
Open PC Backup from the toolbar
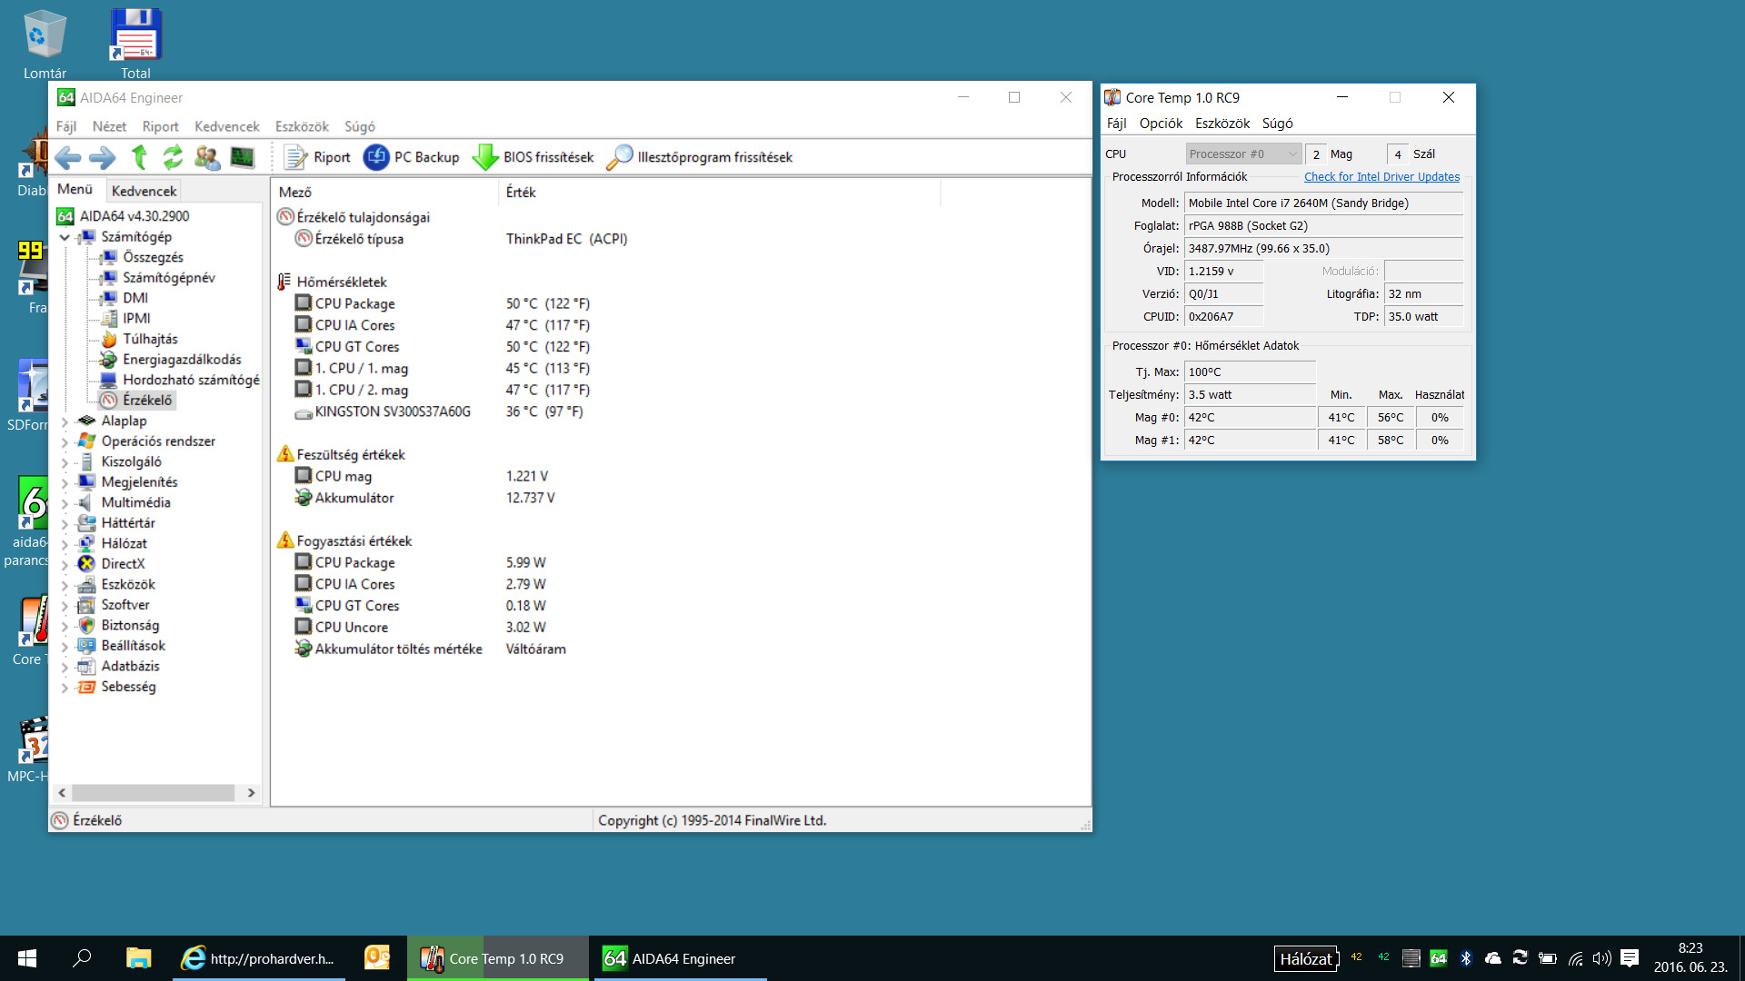[x=412, y=157]
